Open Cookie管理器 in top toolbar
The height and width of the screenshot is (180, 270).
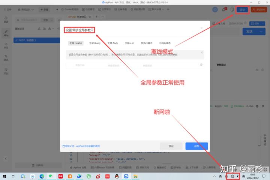click(x=70, y=9)
